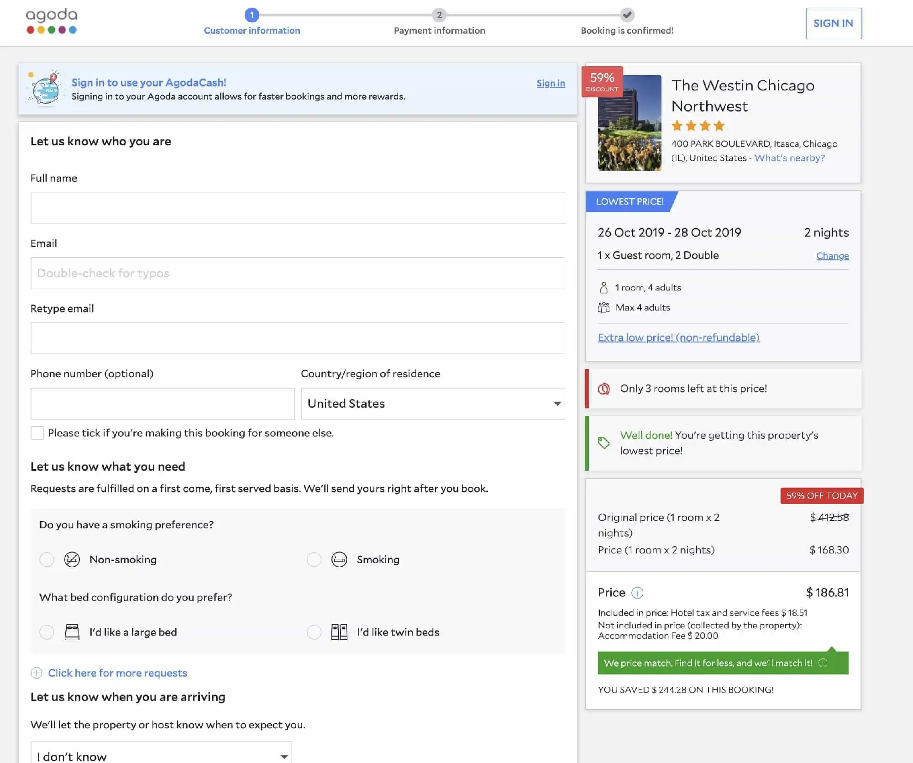Select the Non-smoking radio button

47,559
